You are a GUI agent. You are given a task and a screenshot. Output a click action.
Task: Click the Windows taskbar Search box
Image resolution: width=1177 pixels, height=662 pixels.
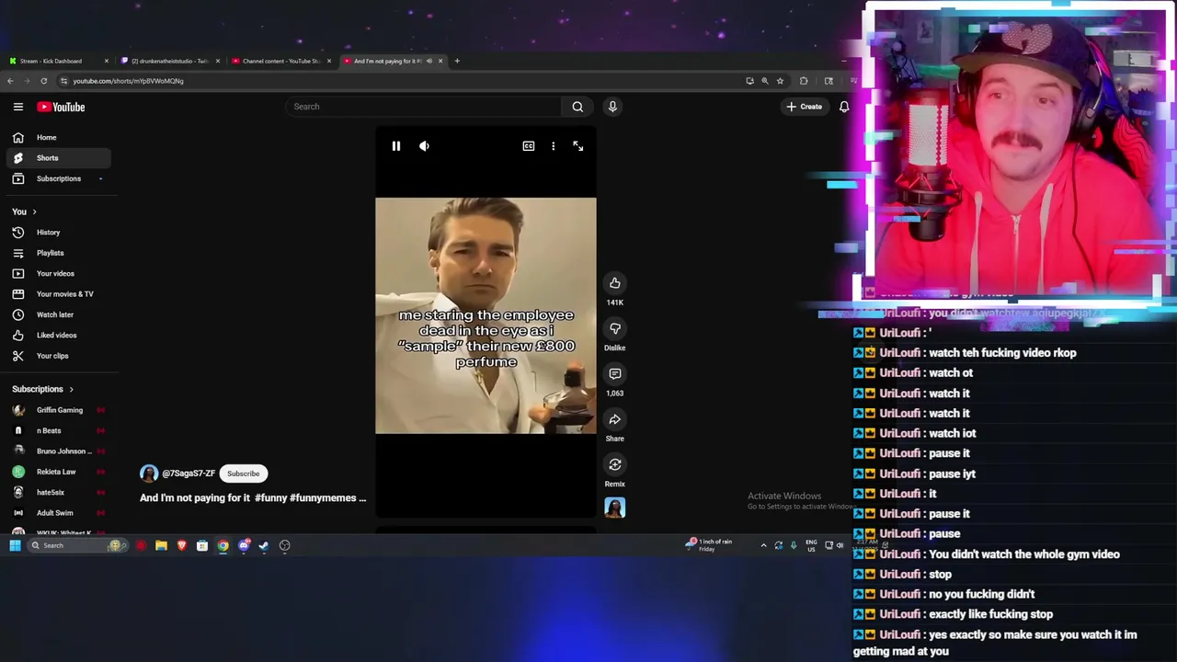click(77, 545)
